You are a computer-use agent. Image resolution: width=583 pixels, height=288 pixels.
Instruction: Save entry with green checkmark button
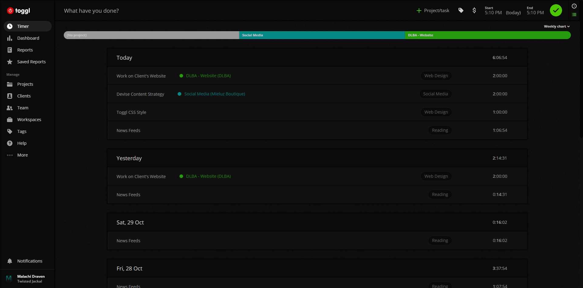pyautogui.click(x=556, y=10)
